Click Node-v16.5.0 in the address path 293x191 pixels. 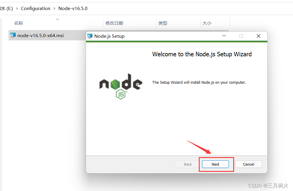(73, 9)
